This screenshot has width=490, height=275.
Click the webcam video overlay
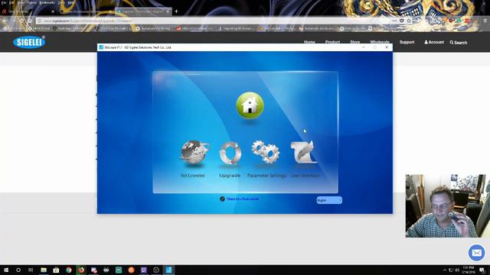pyautogui.click(x=446, y=206)
